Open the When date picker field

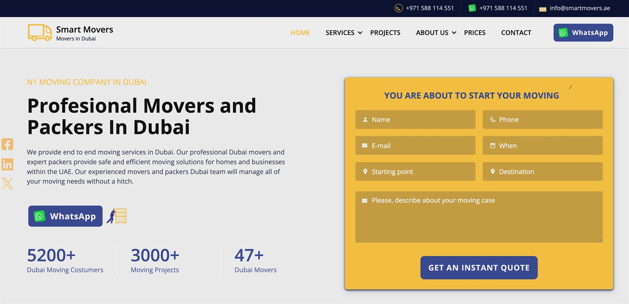click(543, 146)
